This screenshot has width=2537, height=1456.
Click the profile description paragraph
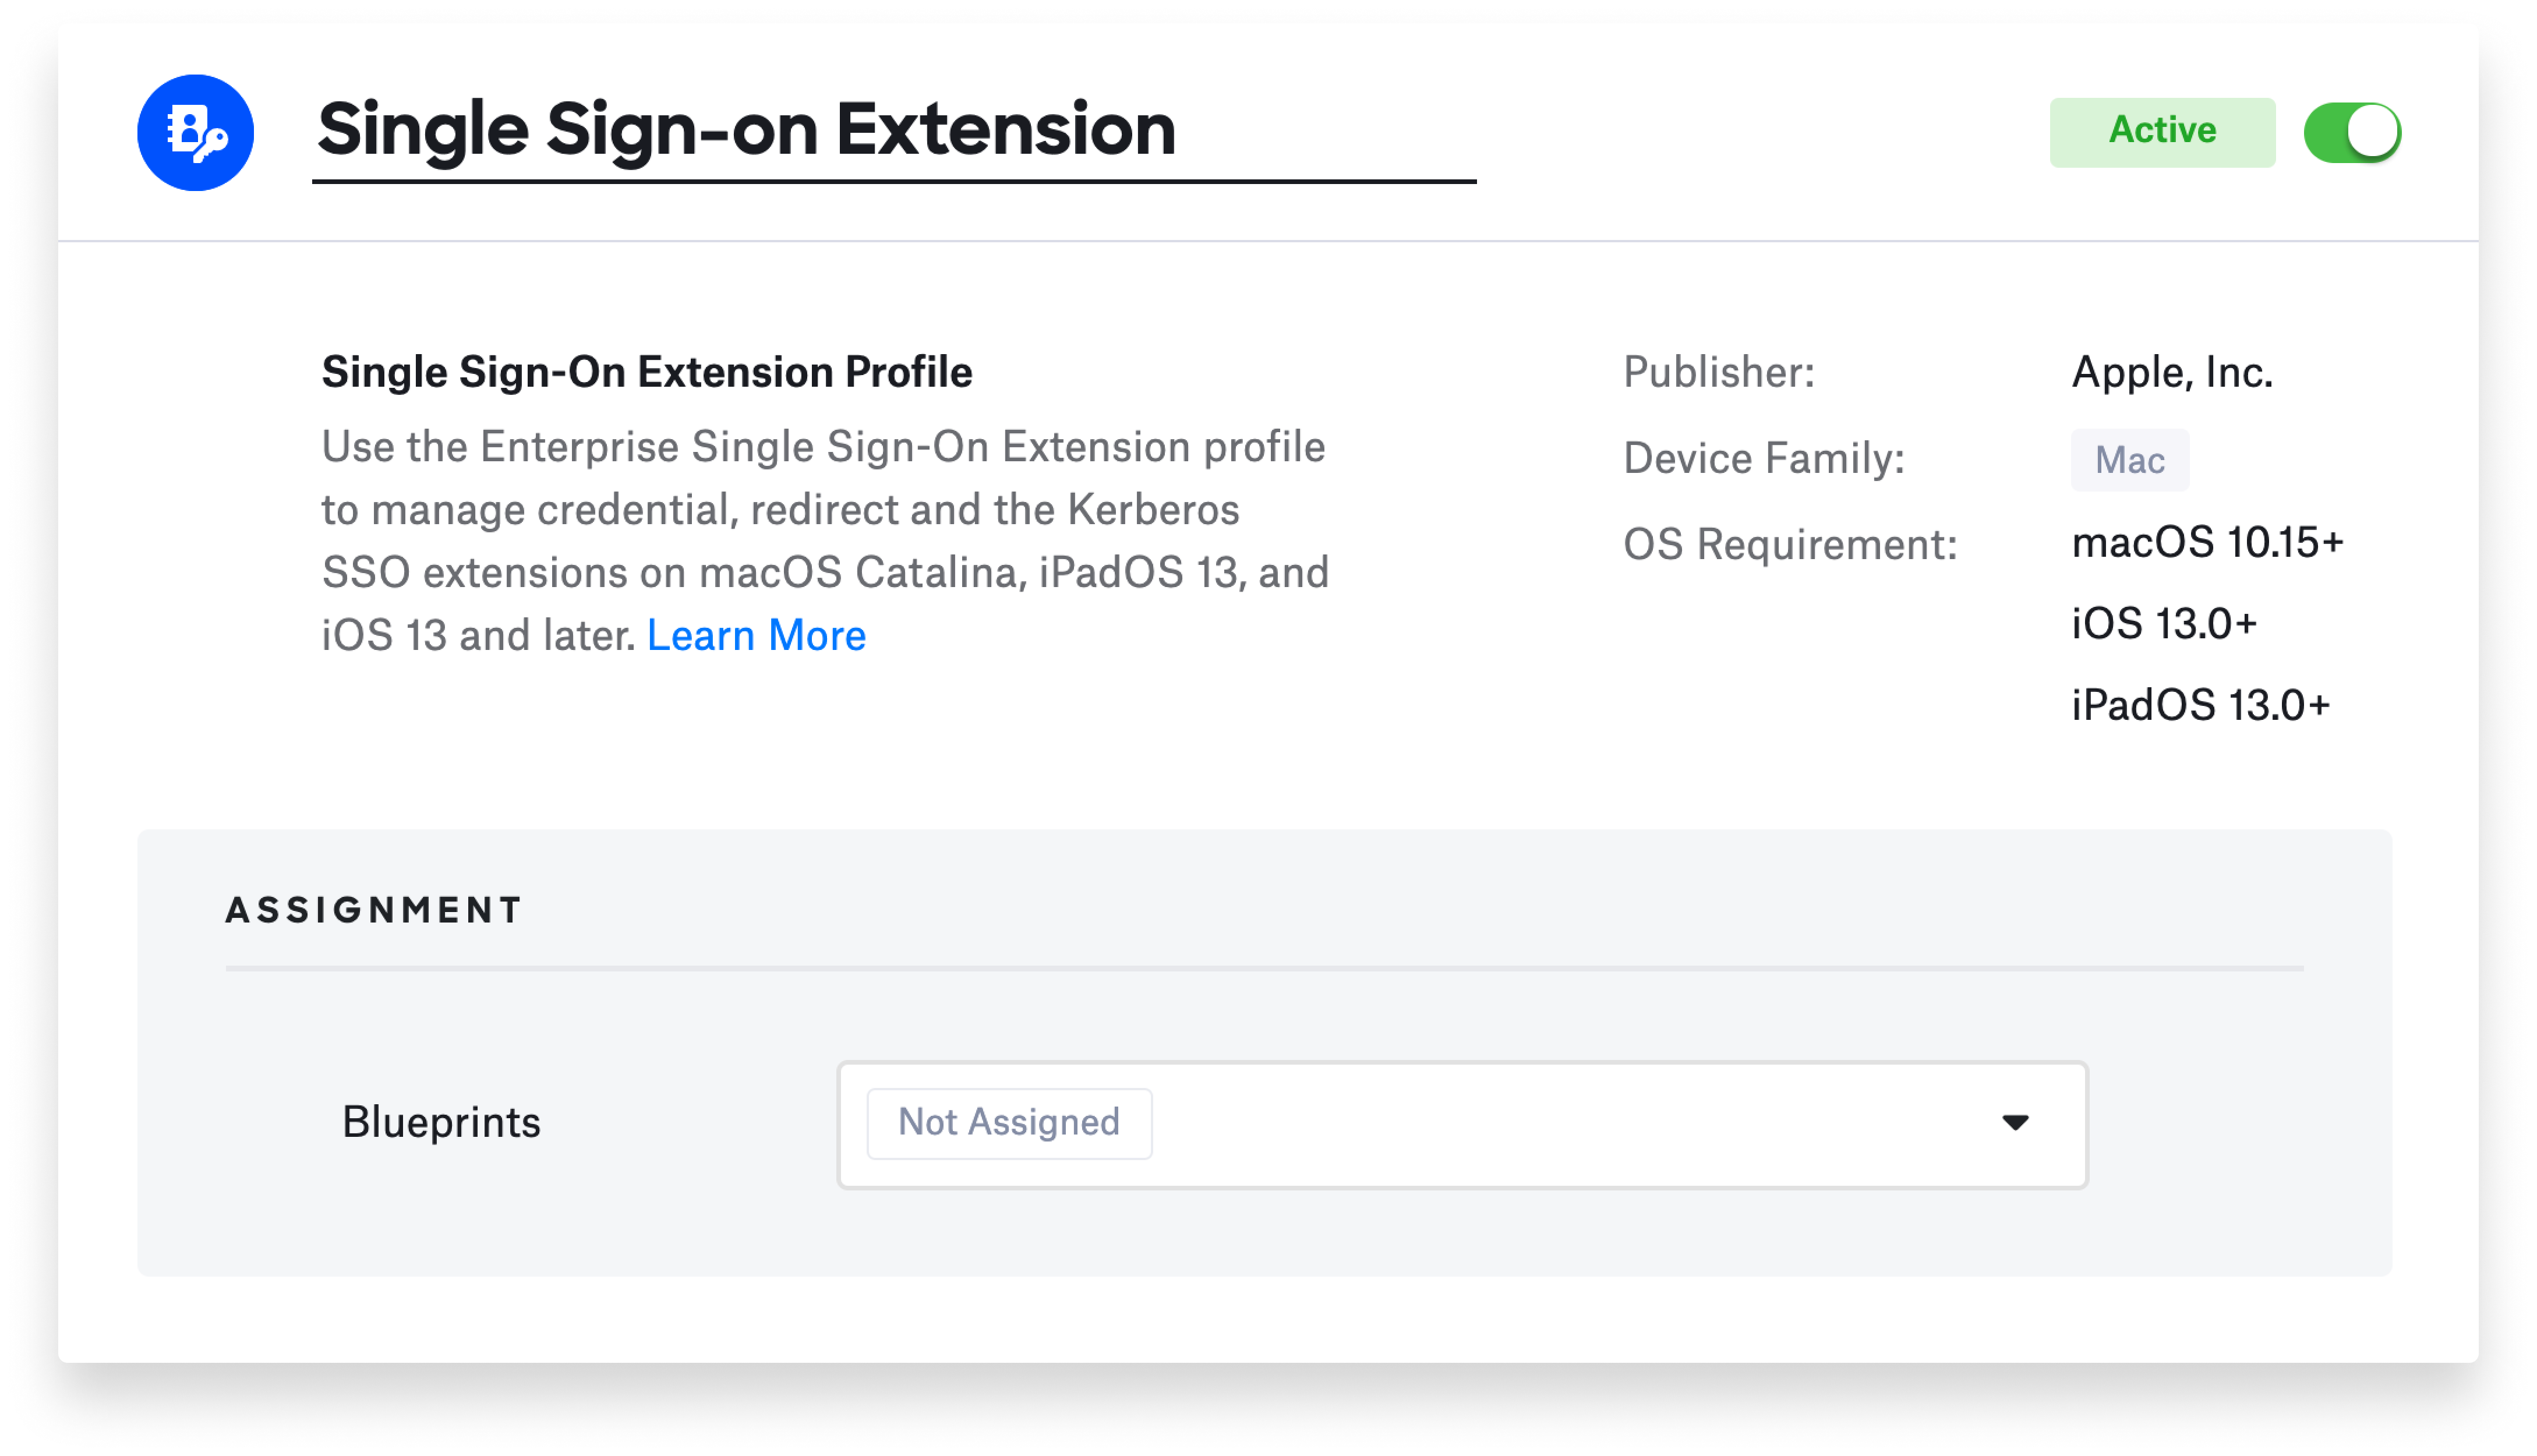pyautogui.click(x=824, y=541)
